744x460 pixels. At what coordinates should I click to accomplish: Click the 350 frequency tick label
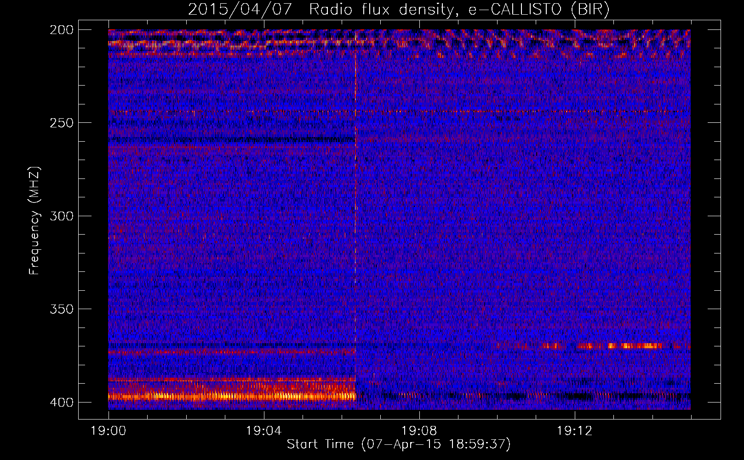coord(62,309)
